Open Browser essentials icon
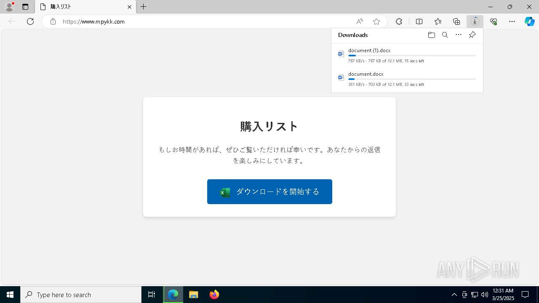539x303 pixels. [x=494, y=21]
